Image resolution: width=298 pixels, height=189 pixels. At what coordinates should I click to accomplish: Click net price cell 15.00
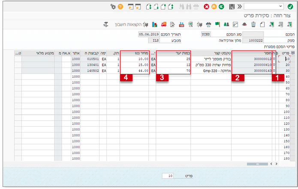(x=134, y=65)
